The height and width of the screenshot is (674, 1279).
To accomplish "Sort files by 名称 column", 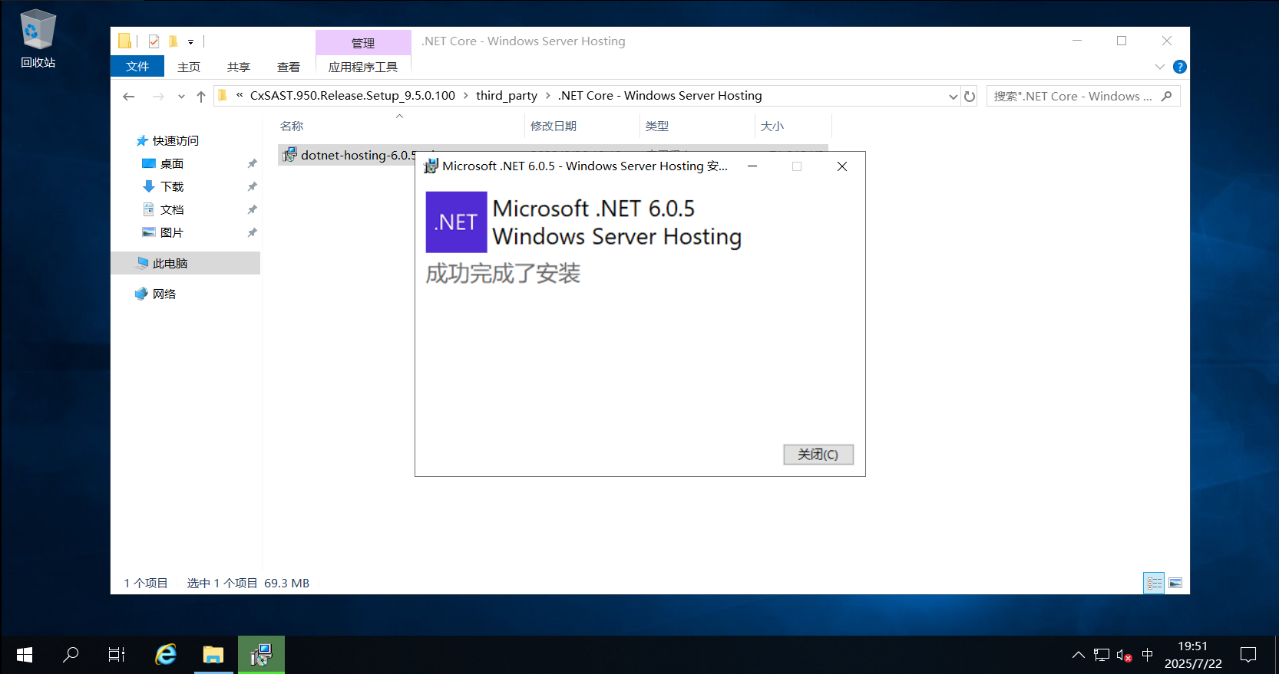I will click(x=292, y=126).
